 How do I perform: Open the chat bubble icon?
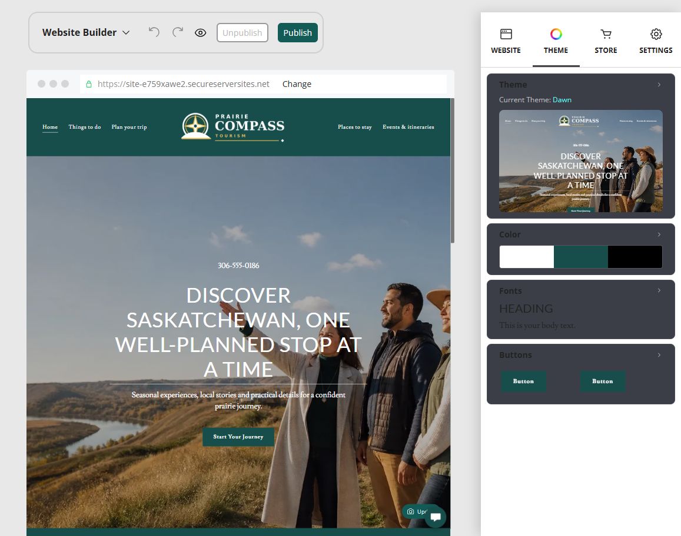(436, 517)
